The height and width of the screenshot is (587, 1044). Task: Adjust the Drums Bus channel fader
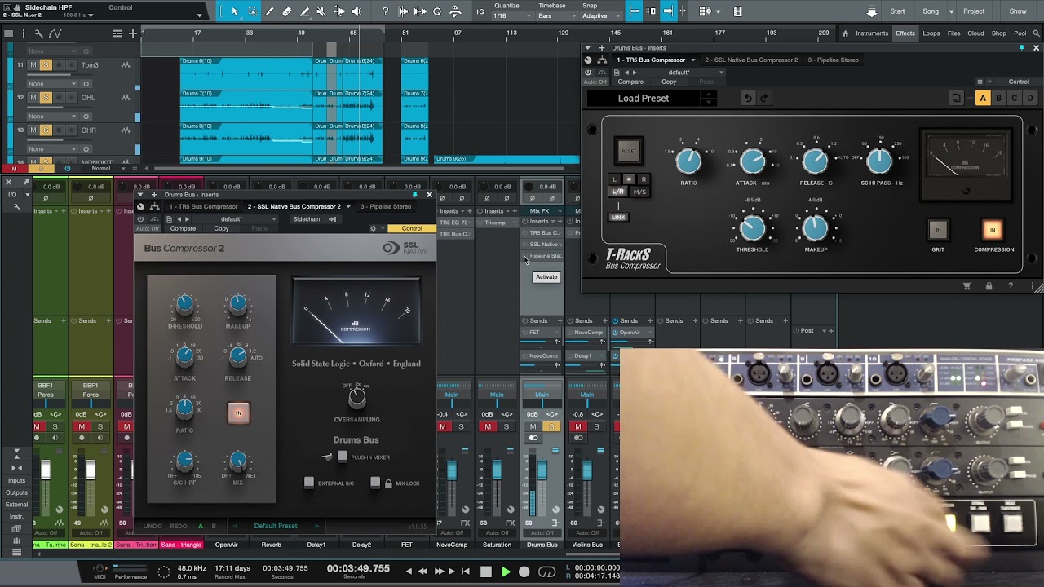tap(542, 471)
